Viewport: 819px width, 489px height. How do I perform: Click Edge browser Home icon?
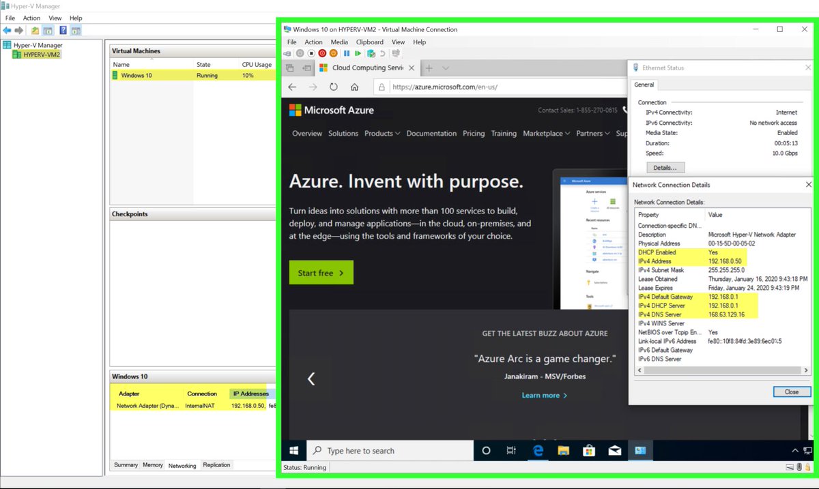(354, 87)
